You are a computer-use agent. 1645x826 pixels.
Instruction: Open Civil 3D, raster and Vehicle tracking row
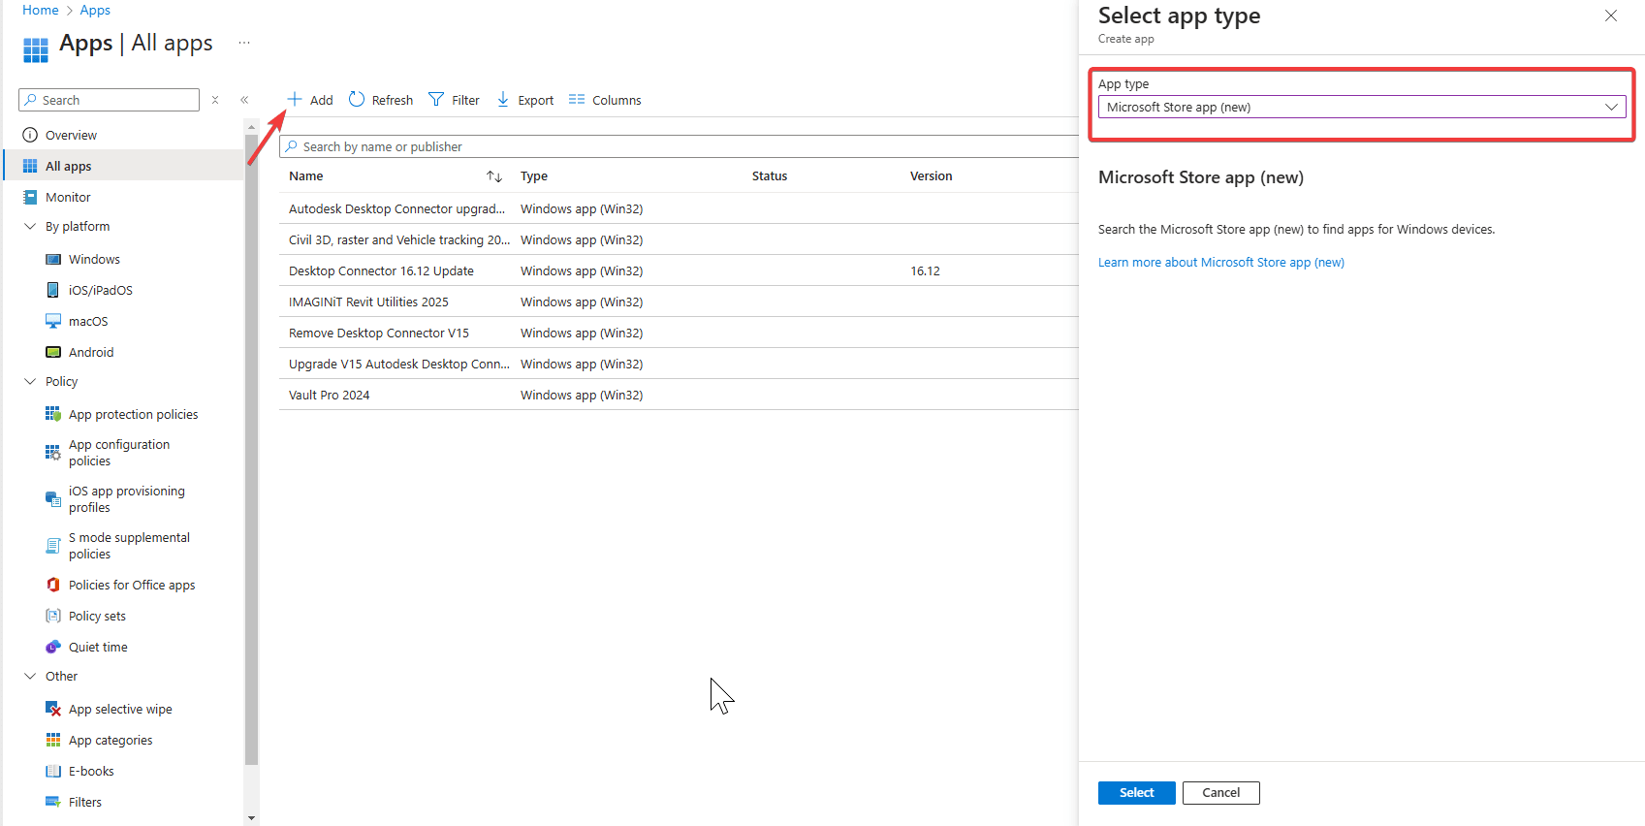(x=679, y=239)
